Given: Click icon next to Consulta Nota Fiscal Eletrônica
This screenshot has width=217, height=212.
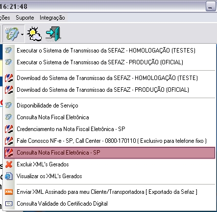Looking at the screenshot, I should click(8, 117).
